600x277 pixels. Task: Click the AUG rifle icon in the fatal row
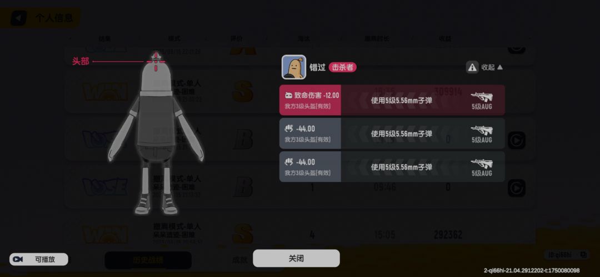481,96
